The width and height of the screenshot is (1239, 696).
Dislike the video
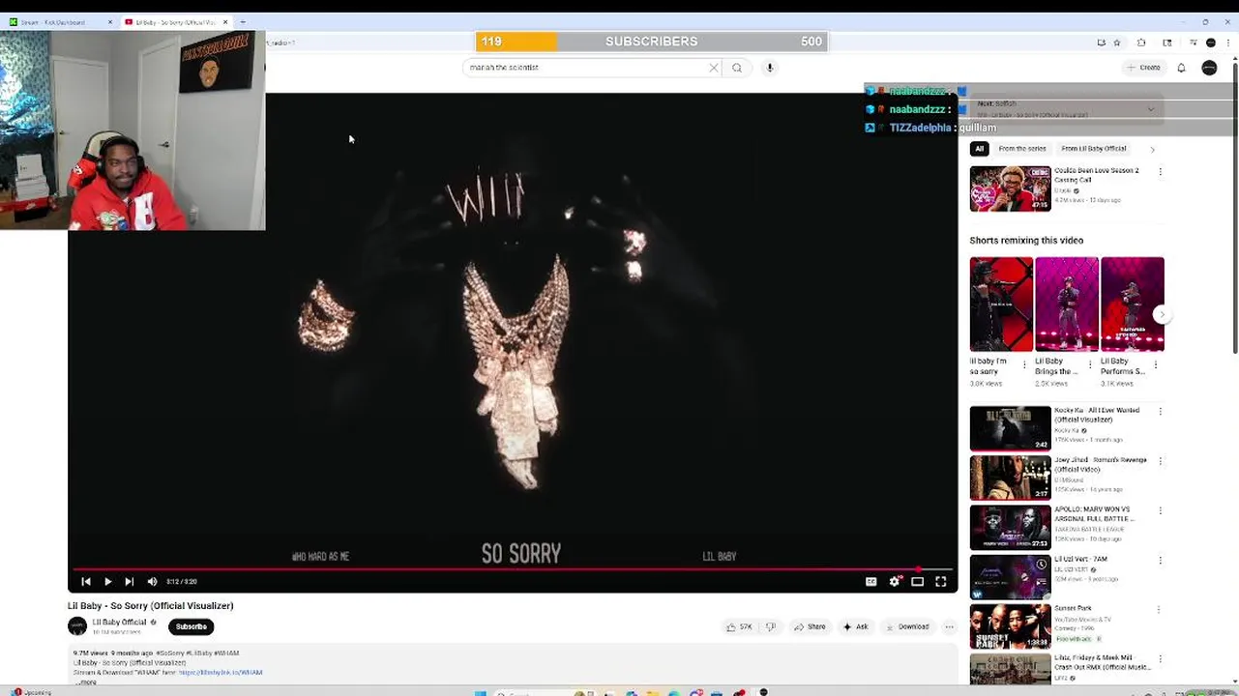tap(771, 626)
